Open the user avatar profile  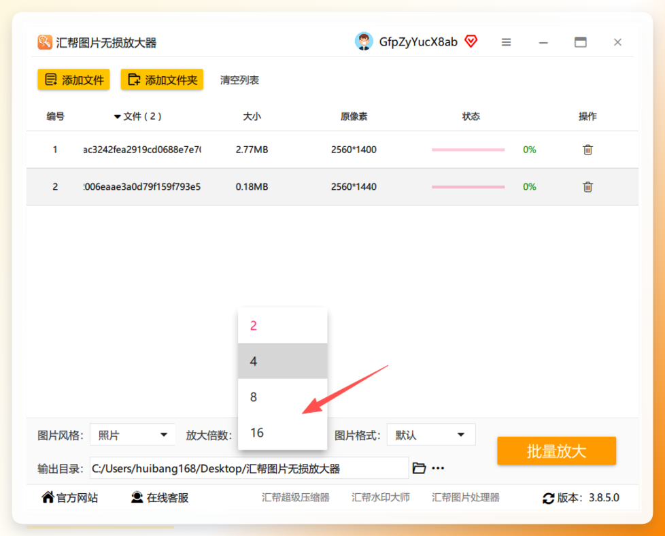coord(364,41)
